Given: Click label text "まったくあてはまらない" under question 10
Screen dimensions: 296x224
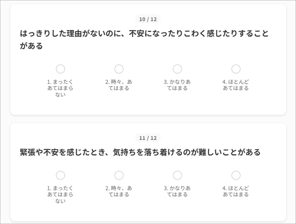Looking at the screenshot, I should coord(61,88).
